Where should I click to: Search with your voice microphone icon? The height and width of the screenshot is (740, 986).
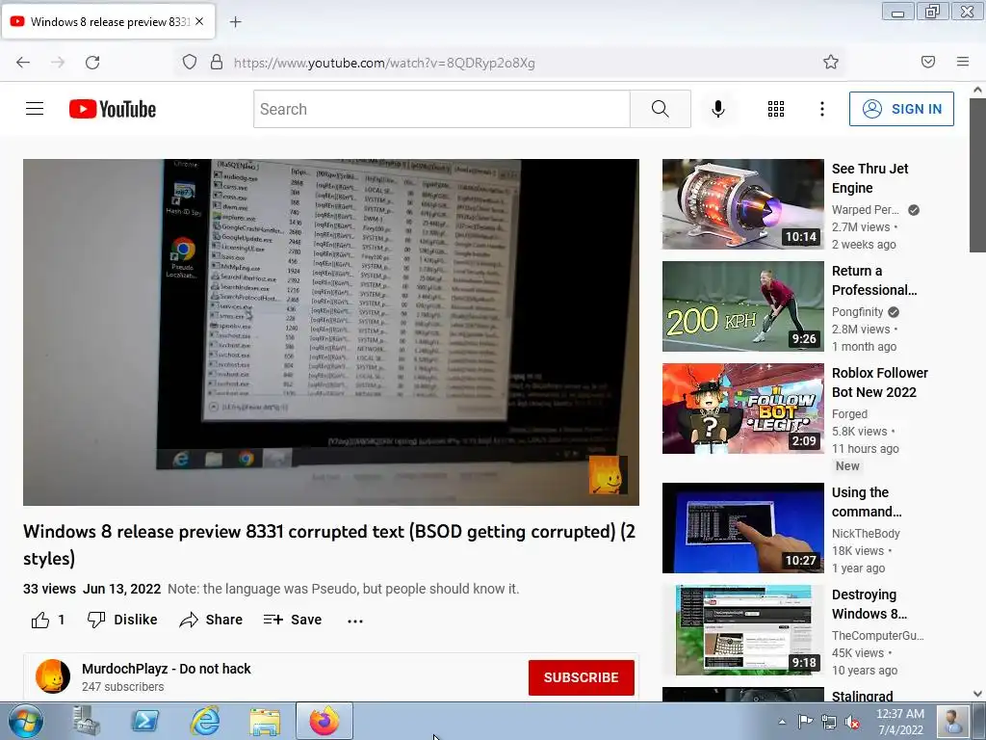718,109
